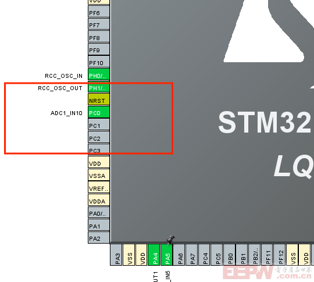Select the PC2 pin

click(99, 137)
